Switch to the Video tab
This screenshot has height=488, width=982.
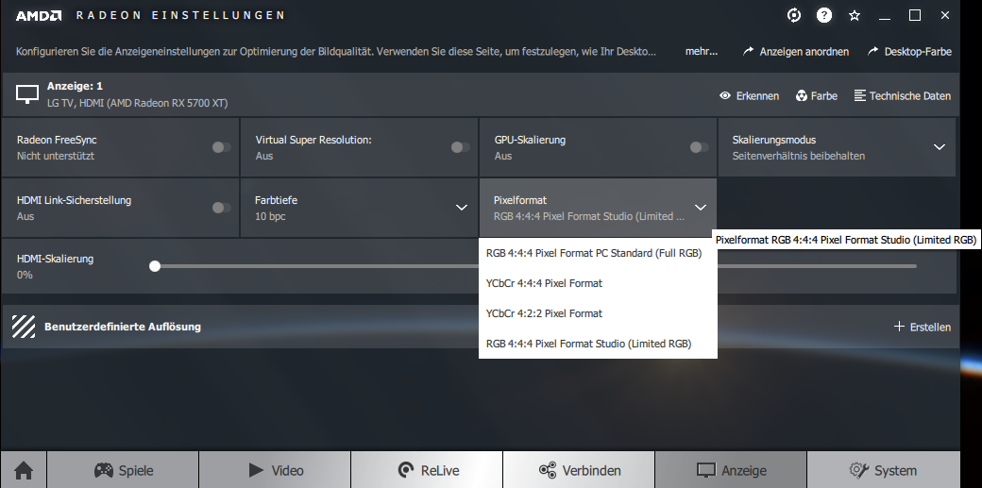tap(275, 470)
